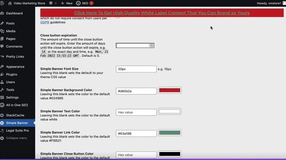Click the red banner white label content link
Viewport: 286px width, 160px height.
tap(162, 13)
